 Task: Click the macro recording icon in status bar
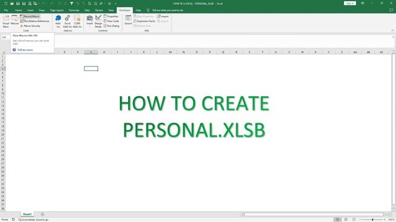click(x=13, y=220)
